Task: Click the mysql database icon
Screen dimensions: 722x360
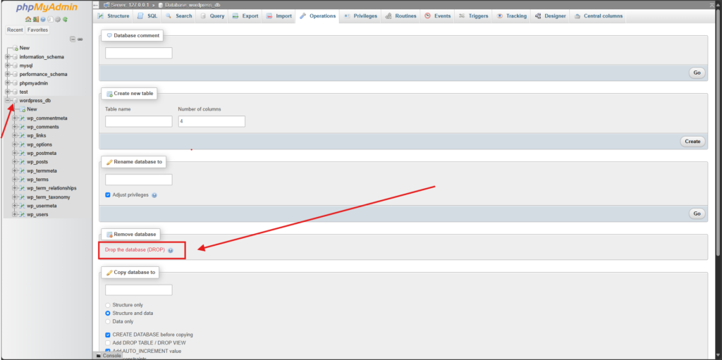Action: [x=16, y=66]
